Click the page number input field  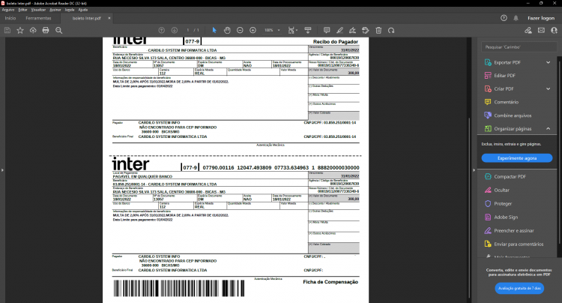click(187, 31)
